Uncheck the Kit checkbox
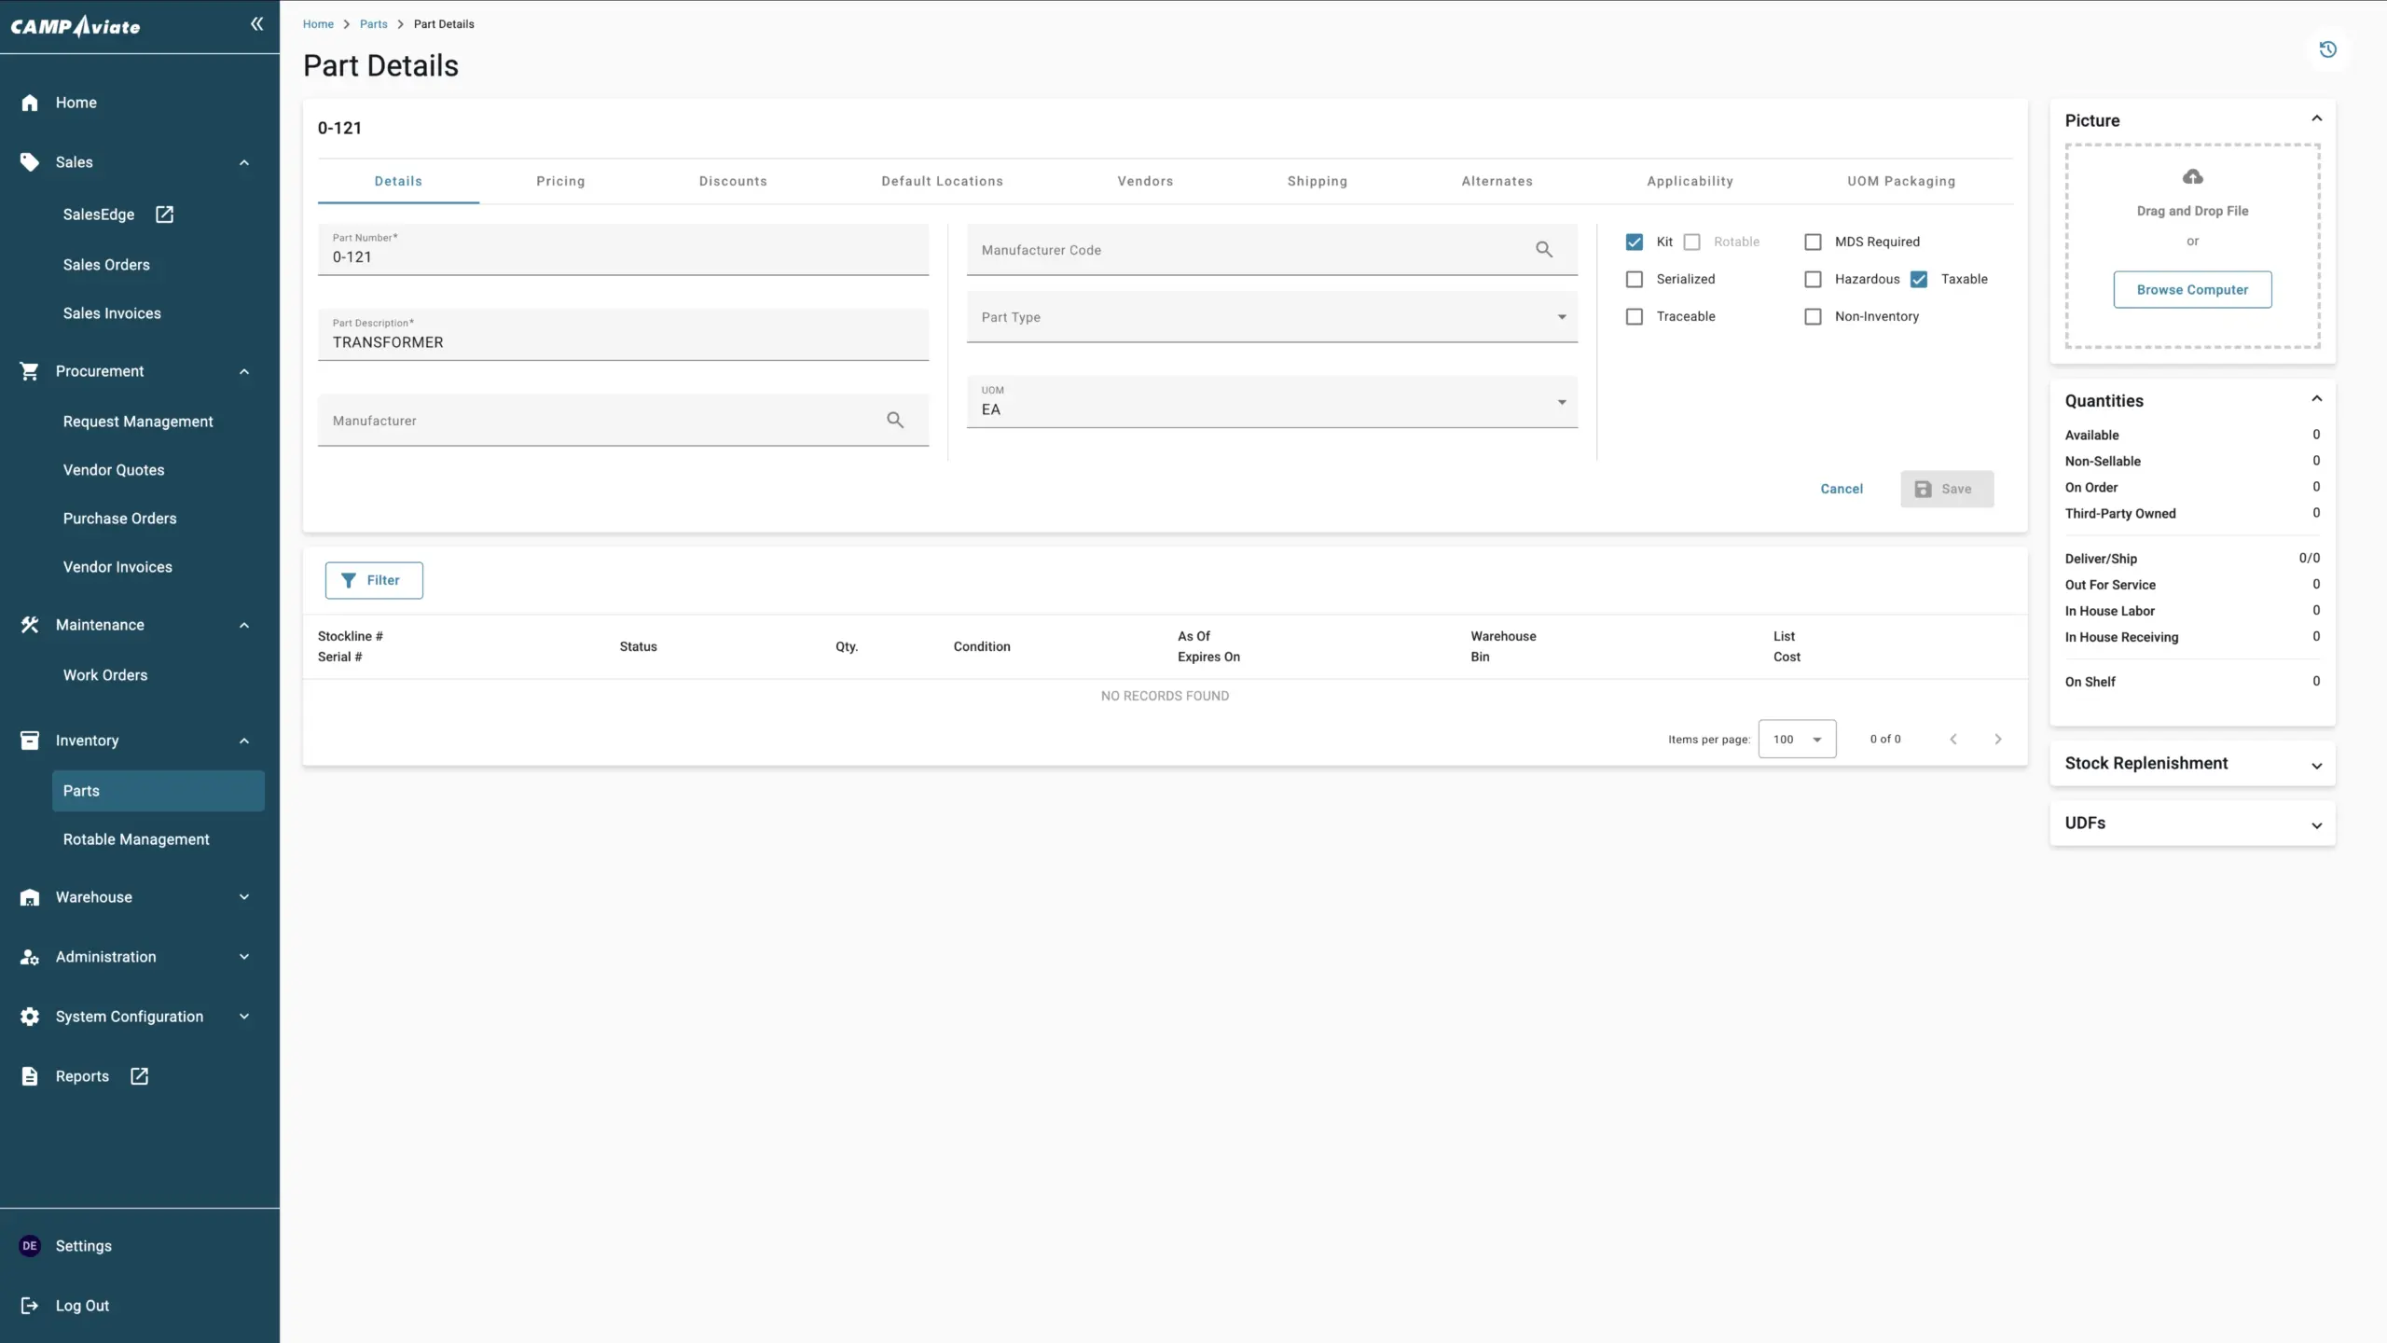 click(1635, 242)
